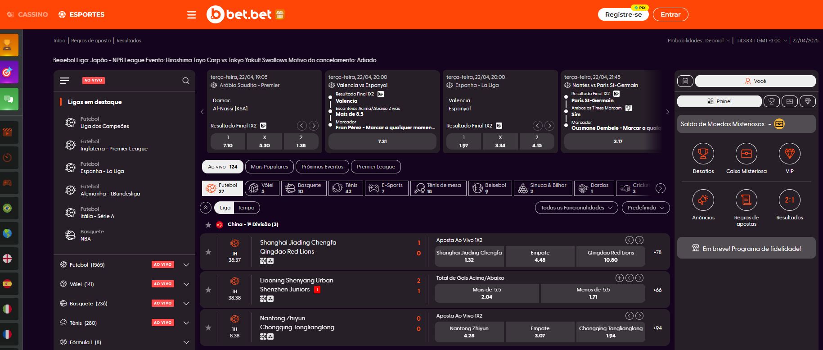This screenshot has height=350, width=823.
Task: Open Desafios trophy icon
Action: [703, 154]
